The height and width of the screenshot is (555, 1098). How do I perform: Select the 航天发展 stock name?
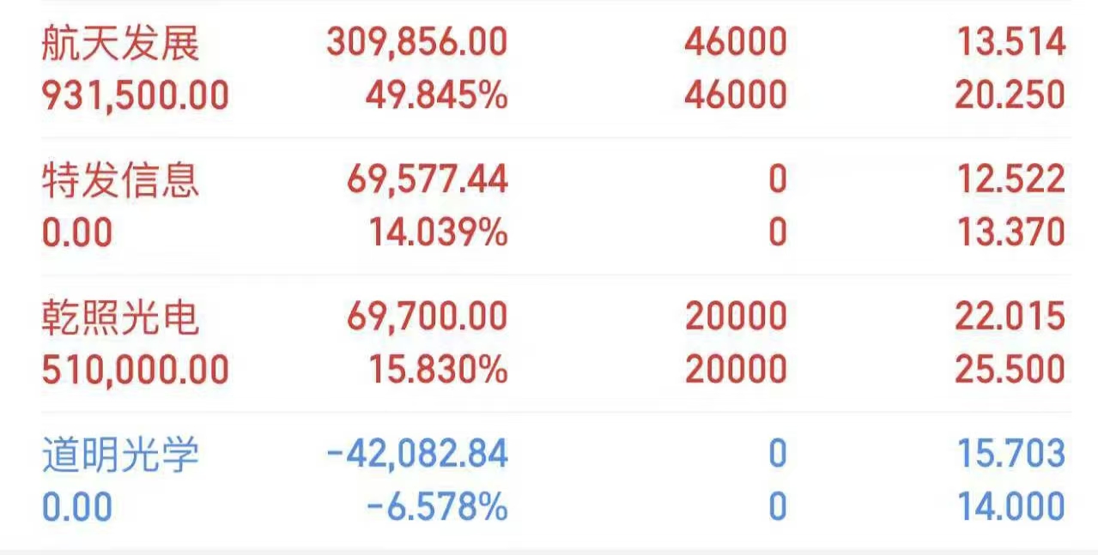(121, 43)
